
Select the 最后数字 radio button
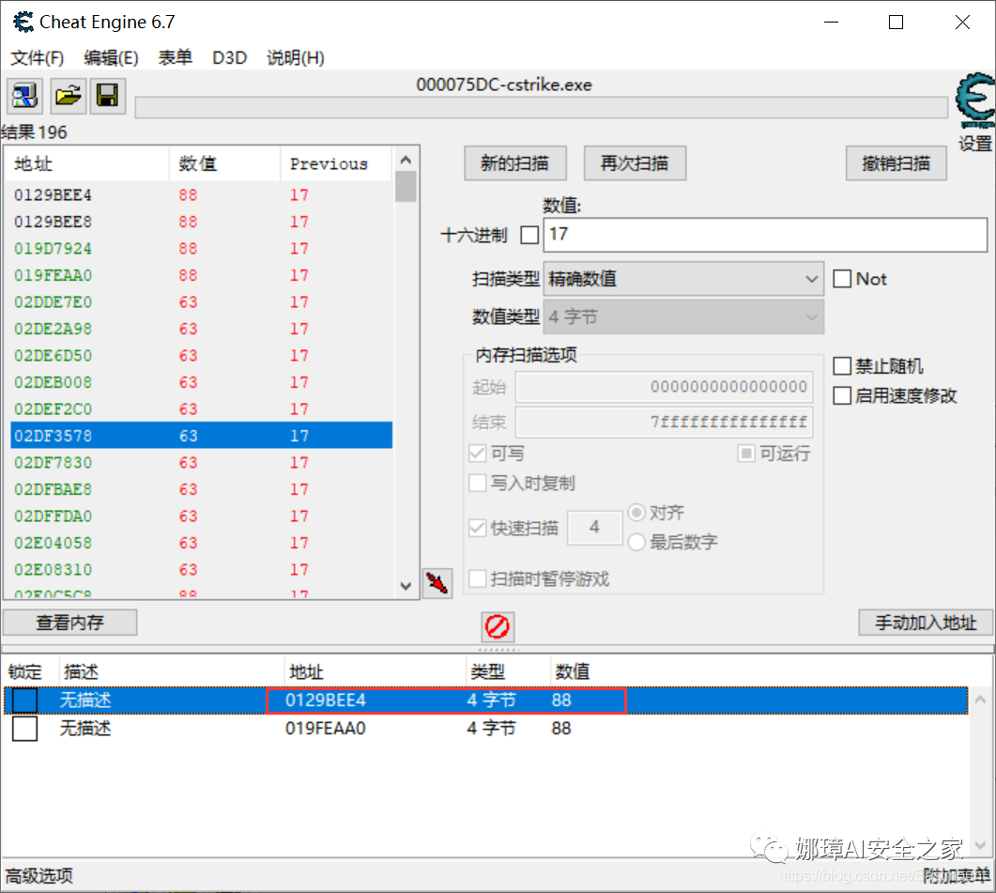(x=636, y=542)
